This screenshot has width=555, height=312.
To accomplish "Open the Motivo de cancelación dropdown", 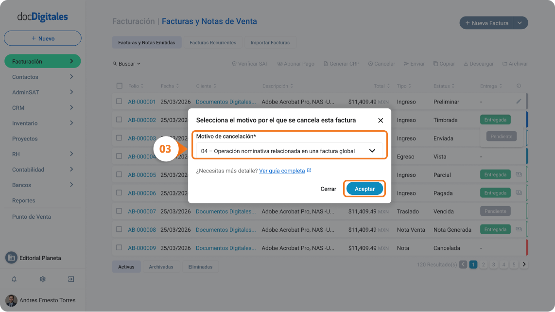I will point(289,151).
